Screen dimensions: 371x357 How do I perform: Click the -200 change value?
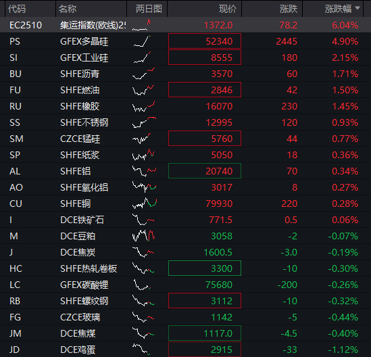[x=287, y=285]
